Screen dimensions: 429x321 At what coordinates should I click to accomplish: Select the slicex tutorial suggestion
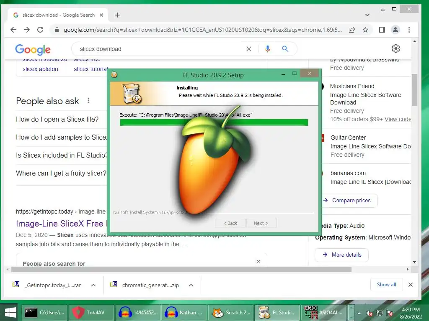[x=90, y=69]
